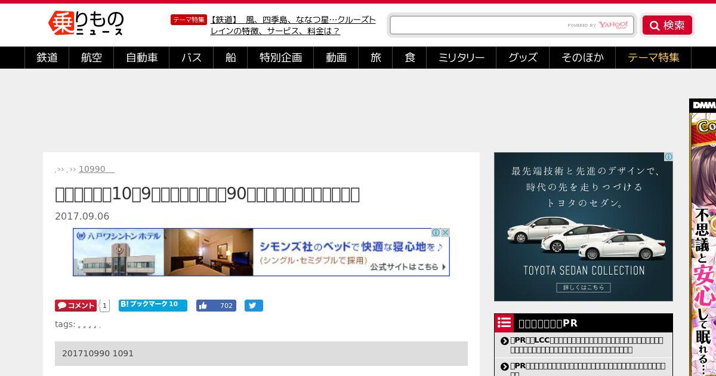Click the 10990 breadcrumb link
The image size is (716, 376).
click(x=96, y=169)
